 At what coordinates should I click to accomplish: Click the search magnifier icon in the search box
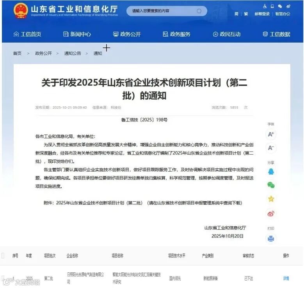click(199, 11)
